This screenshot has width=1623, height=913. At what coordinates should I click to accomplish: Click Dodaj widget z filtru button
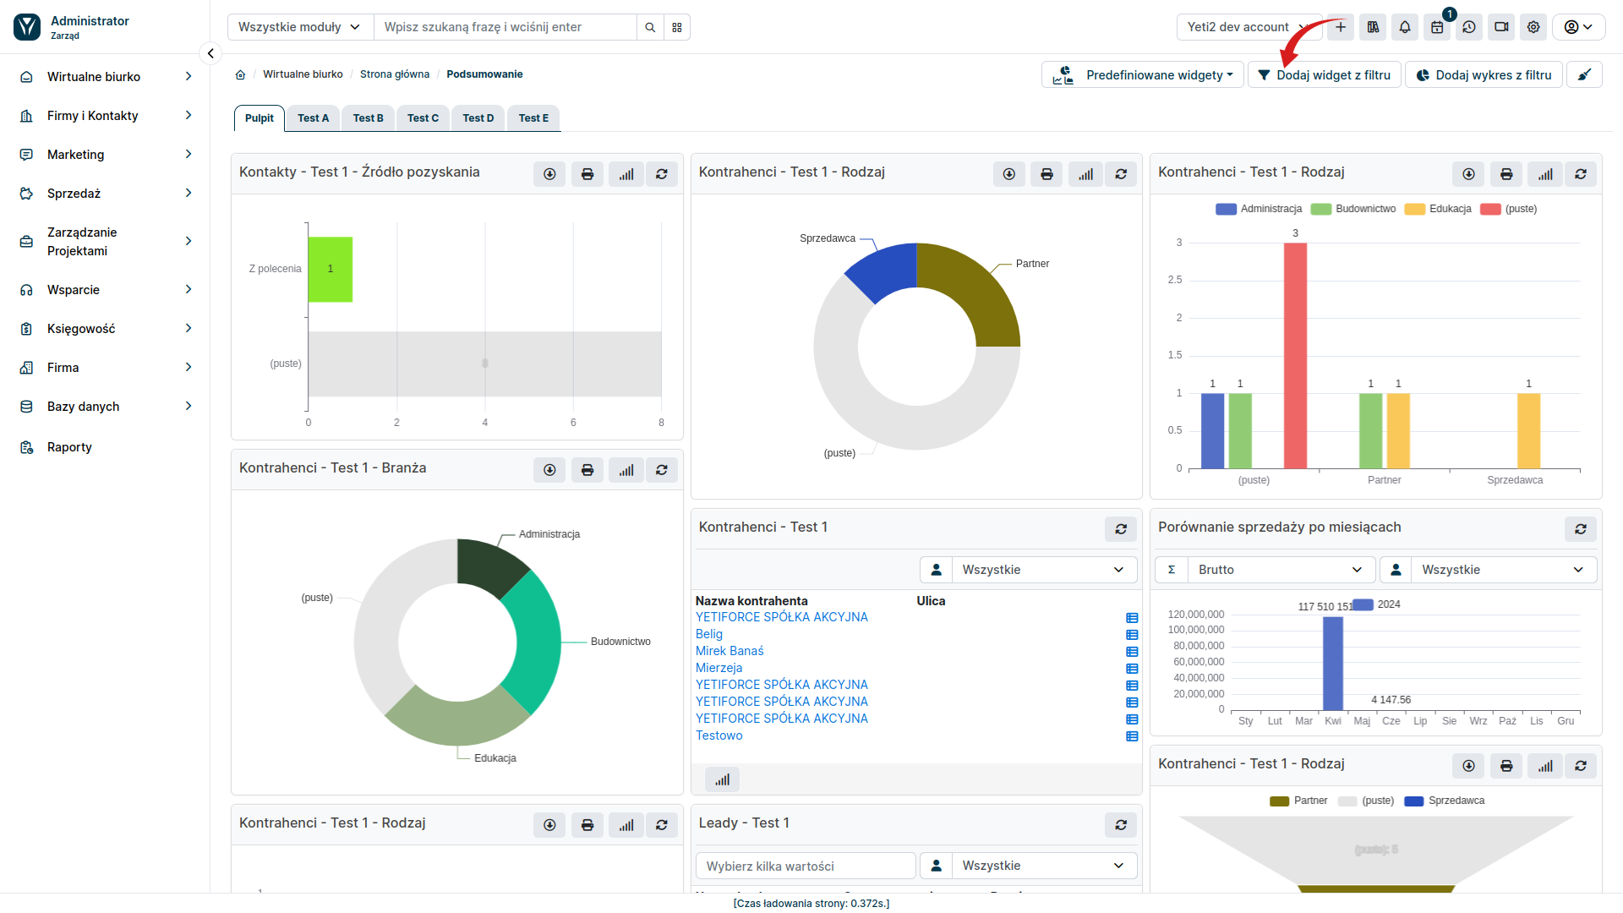tap(1325, 74)
